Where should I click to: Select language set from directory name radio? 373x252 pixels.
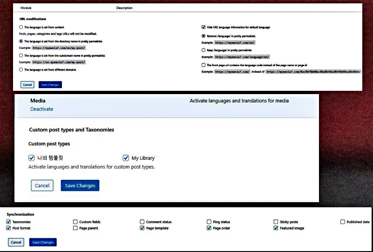21,41
